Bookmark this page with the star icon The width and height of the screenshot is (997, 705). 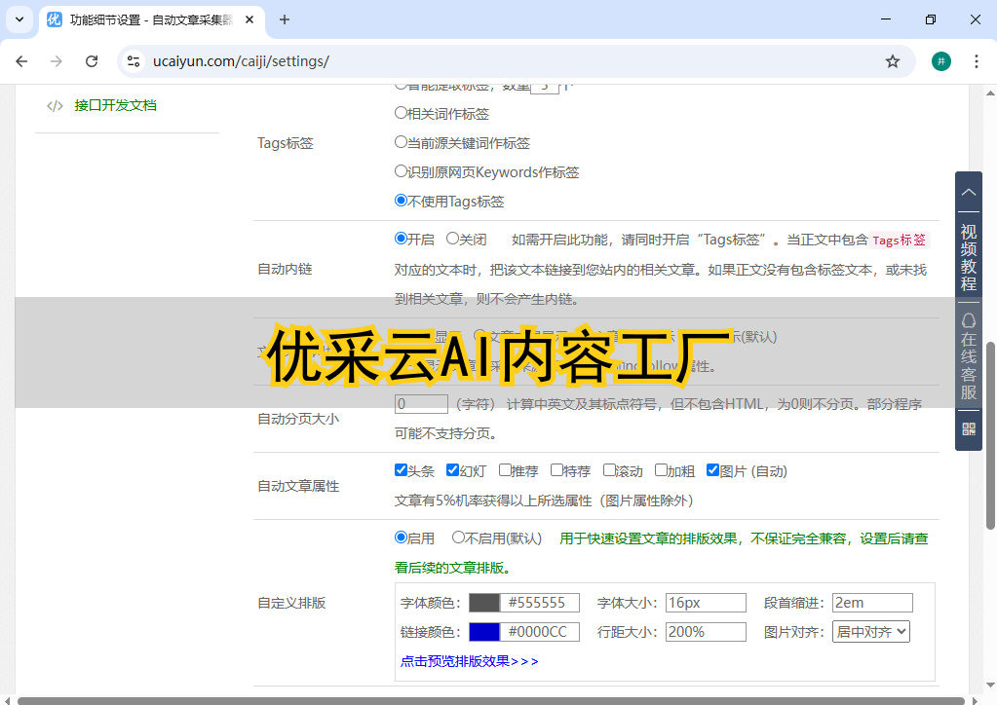pos(892,61)
